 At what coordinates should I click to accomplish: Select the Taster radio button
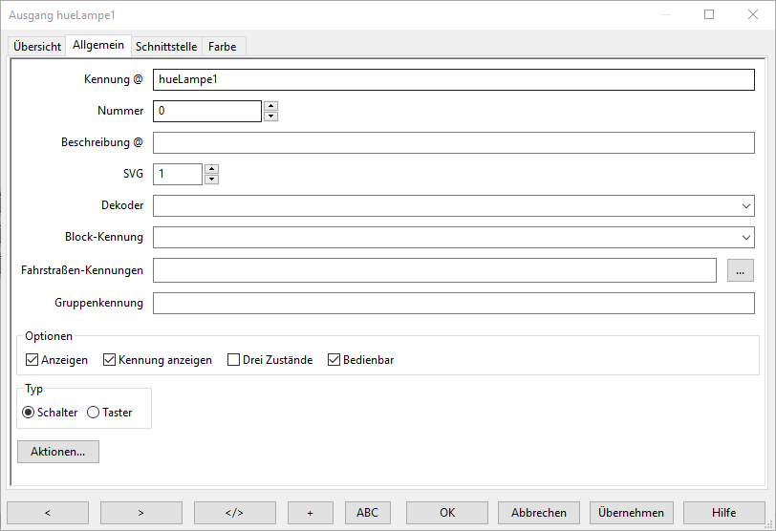click(94, 413)
